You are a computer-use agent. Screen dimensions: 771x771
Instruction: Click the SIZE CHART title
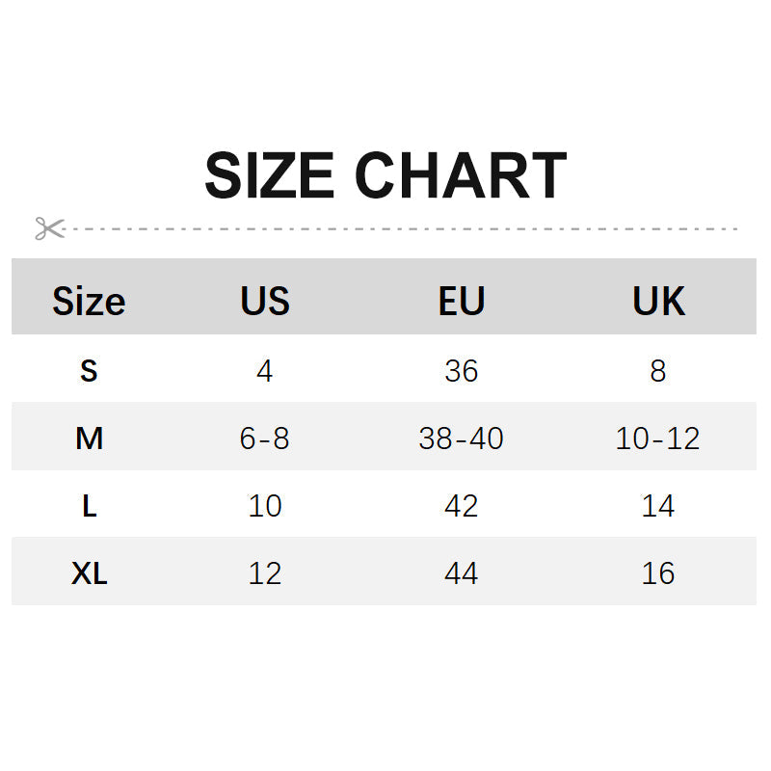click(x=385, y=176)
